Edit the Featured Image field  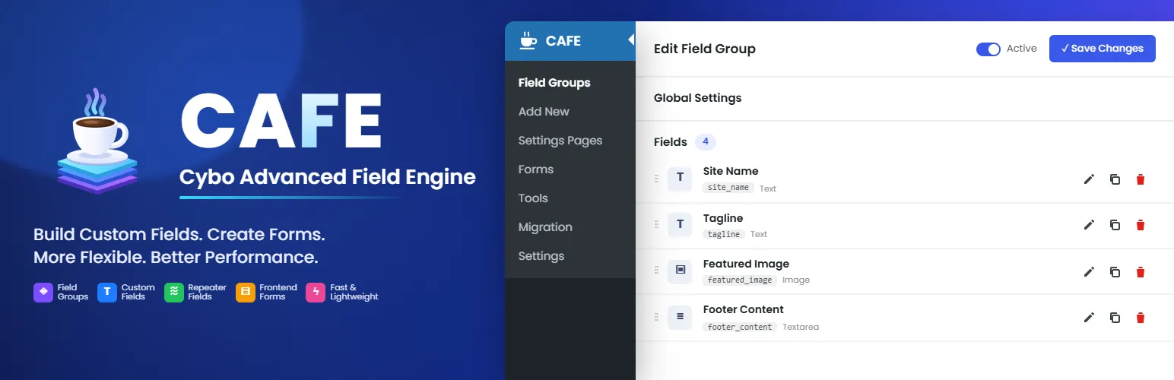1089,272
